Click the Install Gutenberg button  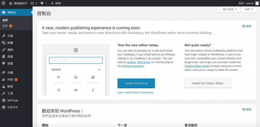[136, 83]
